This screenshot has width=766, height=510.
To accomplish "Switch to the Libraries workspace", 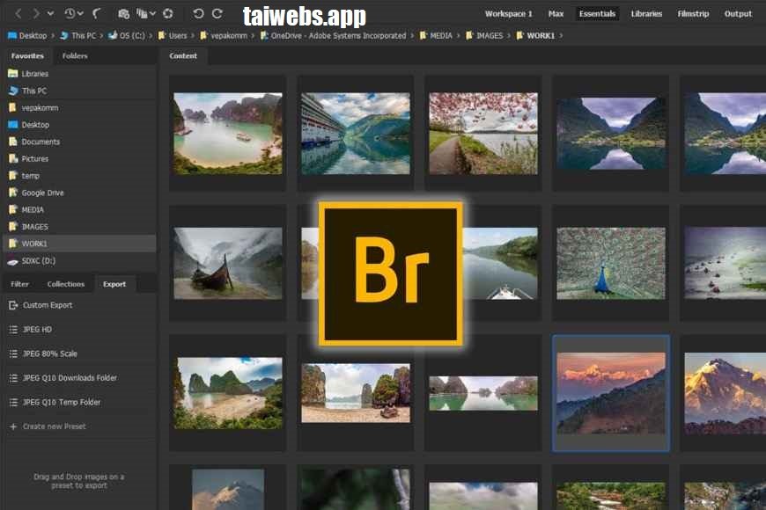I will pos(646,14).
